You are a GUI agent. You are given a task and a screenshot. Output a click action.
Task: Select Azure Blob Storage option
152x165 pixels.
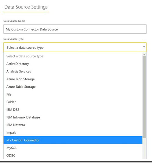click(73, 79)
